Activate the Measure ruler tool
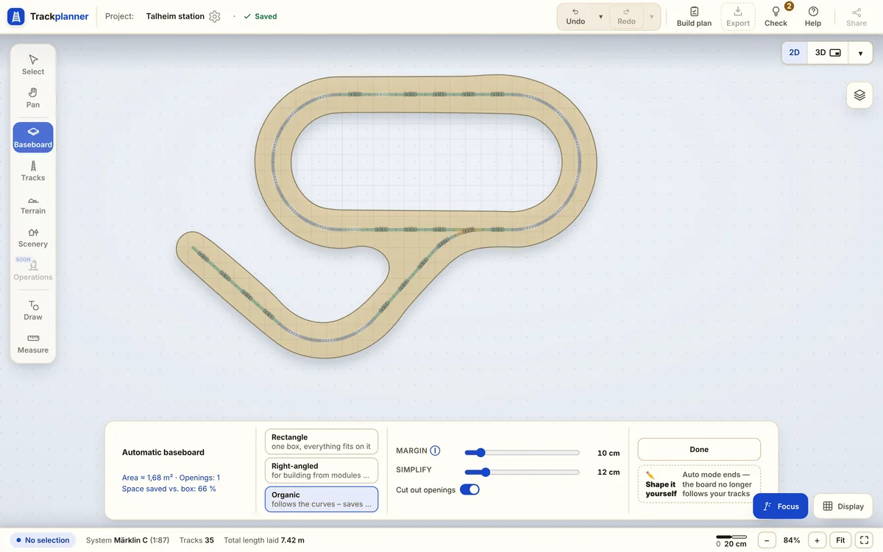This screenshot has height=552, width=883. click(33, 343)
